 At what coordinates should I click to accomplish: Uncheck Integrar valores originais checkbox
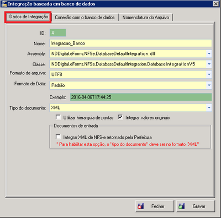[120, 117]
